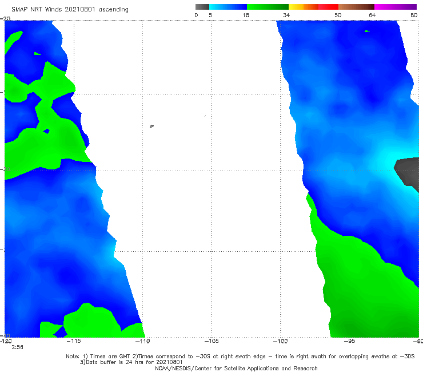Click the note line about GMT times
This screenshot has height=372, width=423.
coord(240,357)
